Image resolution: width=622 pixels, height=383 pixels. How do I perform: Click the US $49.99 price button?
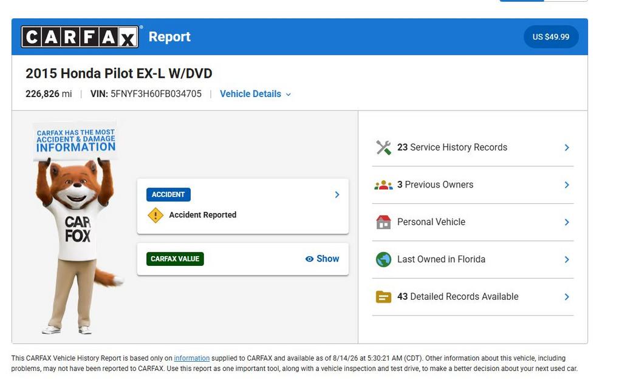tap(551, 37)
